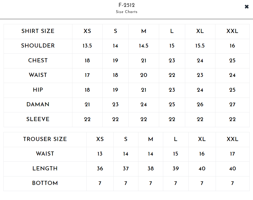
Task: Click the shoulder 14.5 value
Action: click(x=144, y=46)
